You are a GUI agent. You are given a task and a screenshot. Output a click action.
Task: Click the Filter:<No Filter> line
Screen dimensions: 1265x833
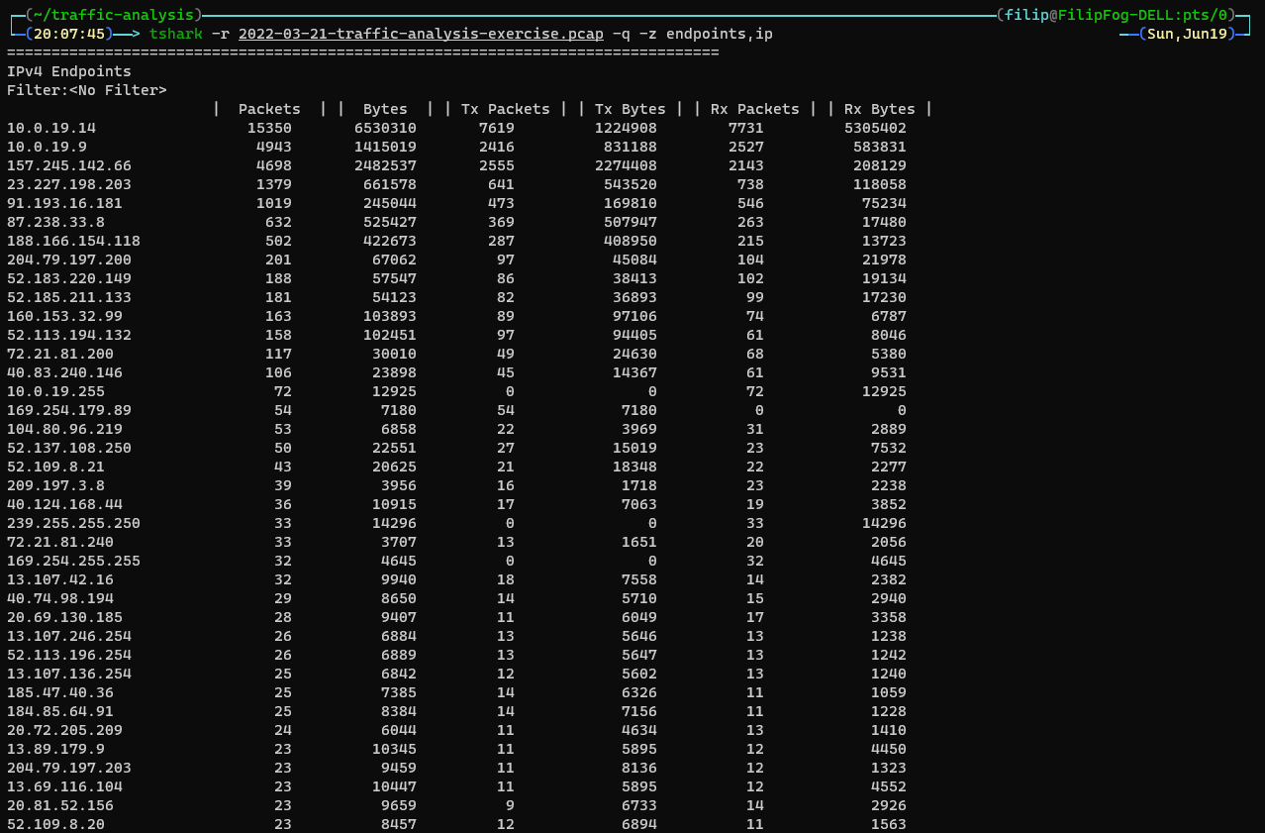(x=86, y=90)
